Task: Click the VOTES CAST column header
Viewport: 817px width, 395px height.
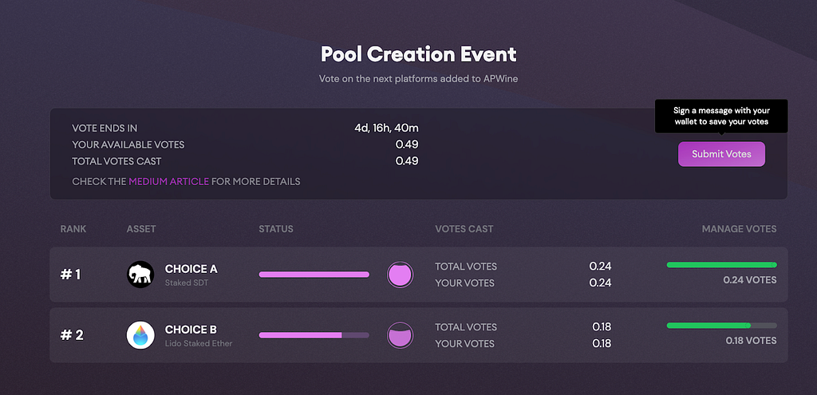Action: pos(464,229)
